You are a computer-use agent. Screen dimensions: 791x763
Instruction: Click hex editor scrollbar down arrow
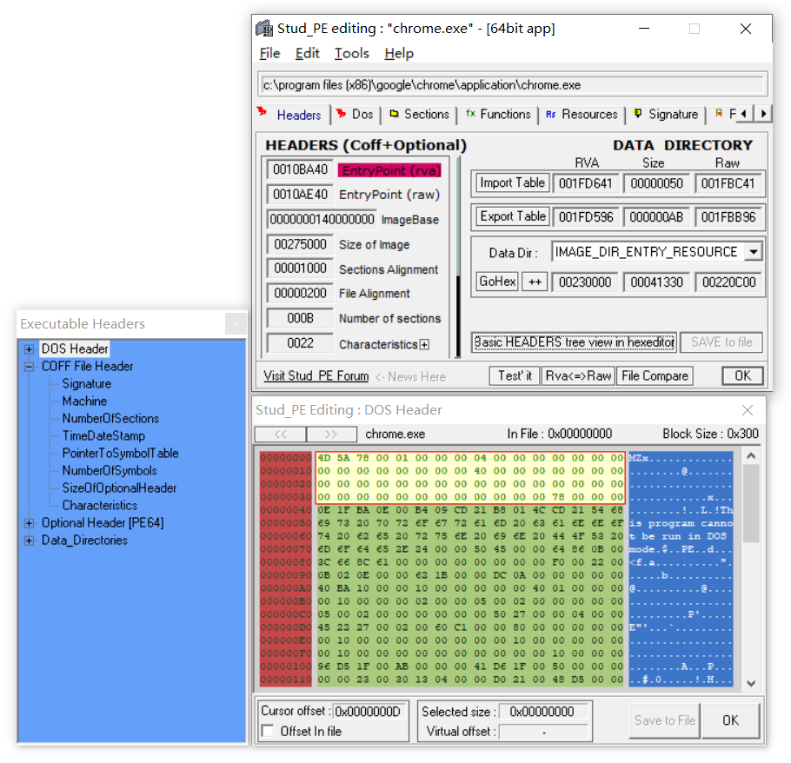[751, 683]
